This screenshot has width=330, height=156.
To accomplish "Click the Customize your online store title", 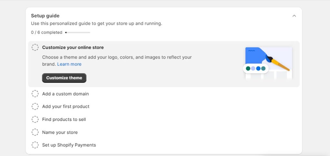I will coord(73,48).
